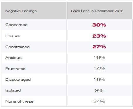This screenshot has width=133, height=109.
Task: Click the 14% value for Frustrated
Action: point(99,69)
